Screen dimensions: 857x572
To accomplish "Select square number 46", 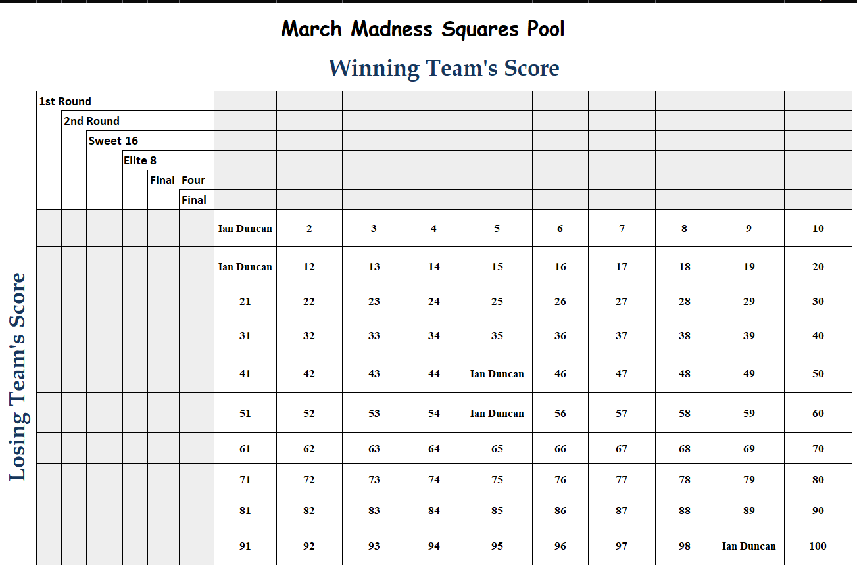I will (560, 374).
